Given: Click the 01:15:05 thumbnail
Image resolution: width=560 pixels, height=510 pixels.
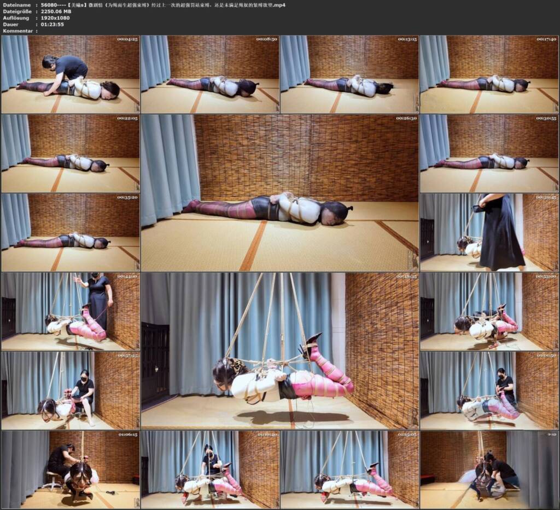Looking at the screenshot, I should [x=349, y=470].
